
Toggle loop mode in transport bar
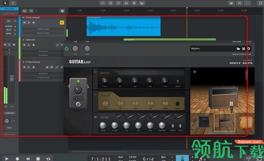48,159
